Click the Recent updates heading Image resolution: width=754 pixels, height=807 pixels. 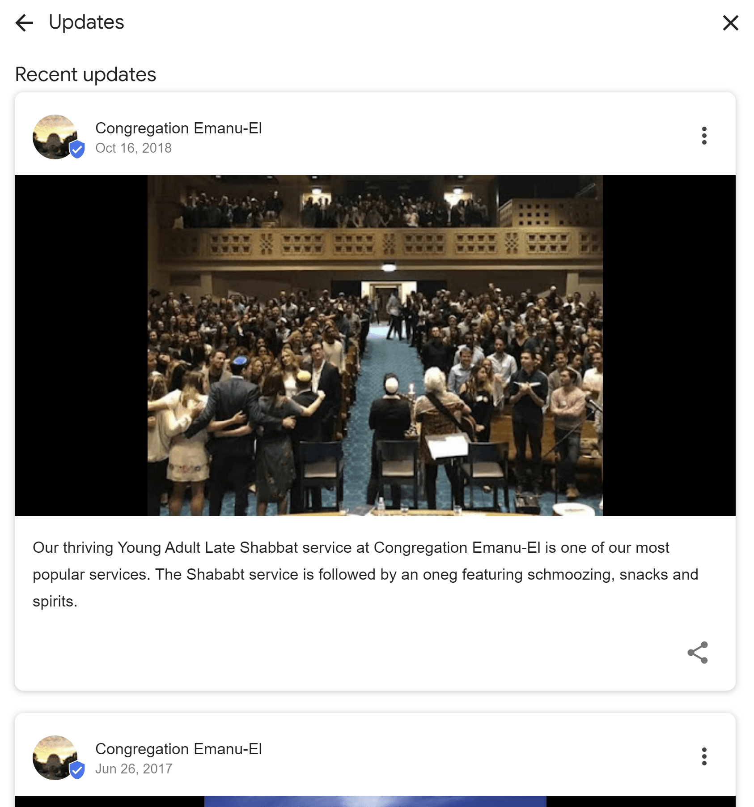tap(85, 74)
